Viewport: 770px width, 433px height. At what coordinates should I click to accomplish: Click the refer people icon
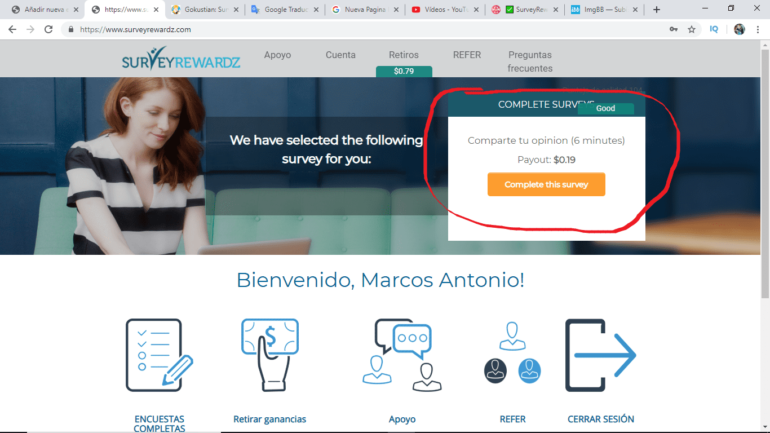pyautogui.click(x=512, y=354)
